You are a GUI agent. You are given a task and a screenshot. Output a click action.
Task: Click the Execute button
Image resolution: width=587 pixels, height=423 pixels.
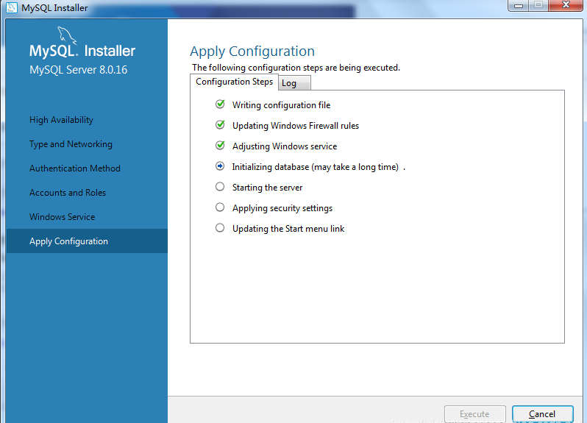click(x=475, y=414)
